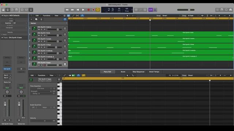The width and height of the screenshot is (234, 131).
Task: Toggle the yellow Cycle mode button
Action: click(98, 10)
